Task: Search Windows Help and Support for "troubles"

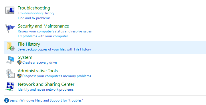Action: click(x=46, y=100)
